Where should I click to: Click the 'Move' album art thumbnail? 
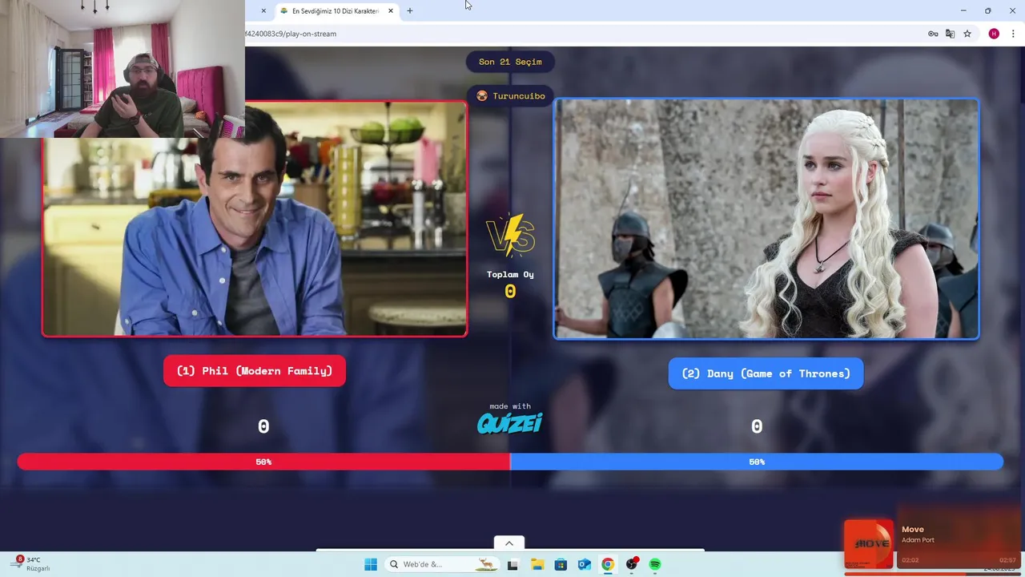[x=869, y=543]
